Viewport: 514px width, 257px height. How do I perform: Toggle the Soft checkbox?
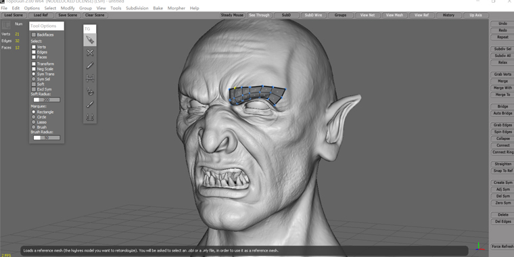tap(34, 85)
